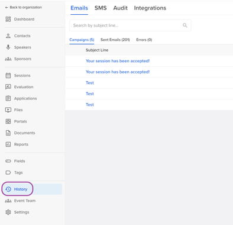
Task: Click the Tags label icon
Action: 8,172
